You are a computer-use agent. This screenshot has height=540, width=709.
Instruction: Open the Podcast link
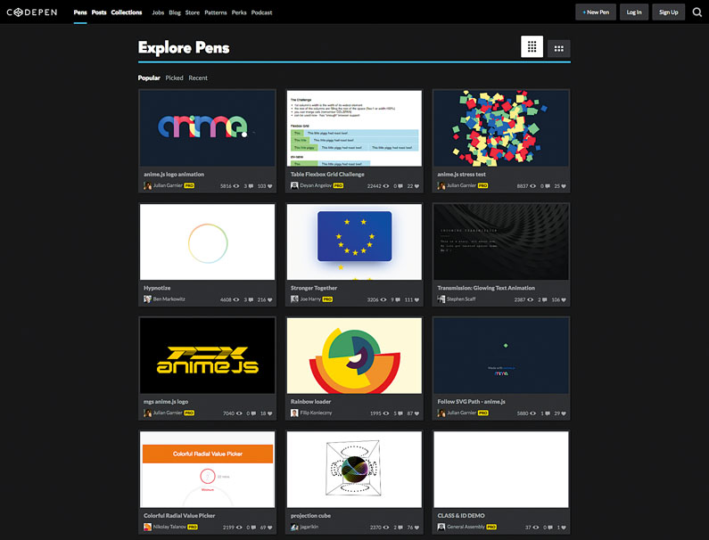[262, 12]
